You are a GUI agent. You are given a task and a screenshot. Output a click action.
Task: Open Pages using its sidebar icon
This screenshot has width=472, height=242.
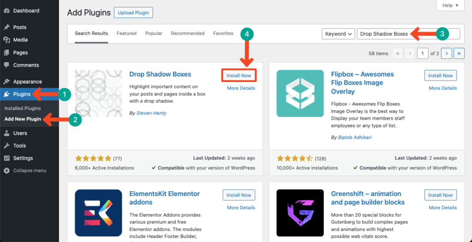click(x=6, y=53)
